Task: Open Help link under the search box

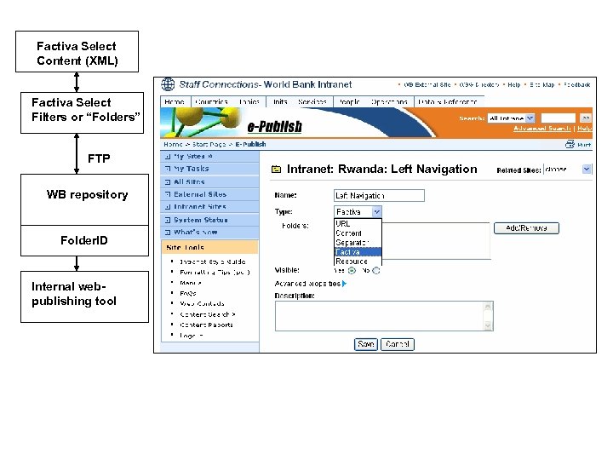Action: coord(584,129)
